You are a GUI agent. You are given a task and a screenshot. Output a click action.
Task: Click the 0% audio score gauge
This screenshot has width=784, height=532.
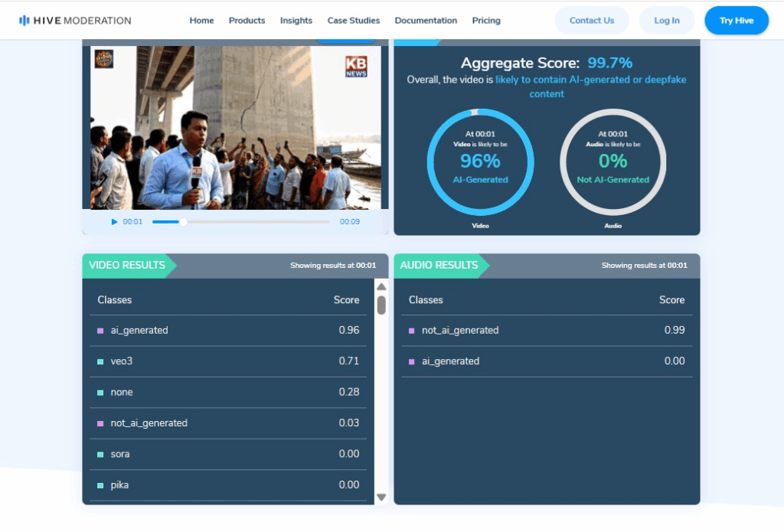pyautogui.click(x=612, y=162)
